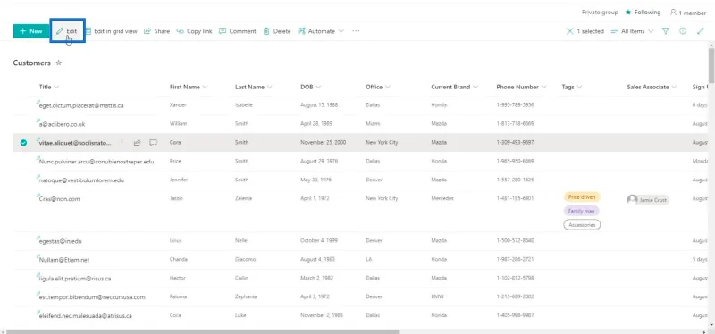Click the horizontal scrollbar at bottom
Screen dimensions: 715x334
(203, 331)
